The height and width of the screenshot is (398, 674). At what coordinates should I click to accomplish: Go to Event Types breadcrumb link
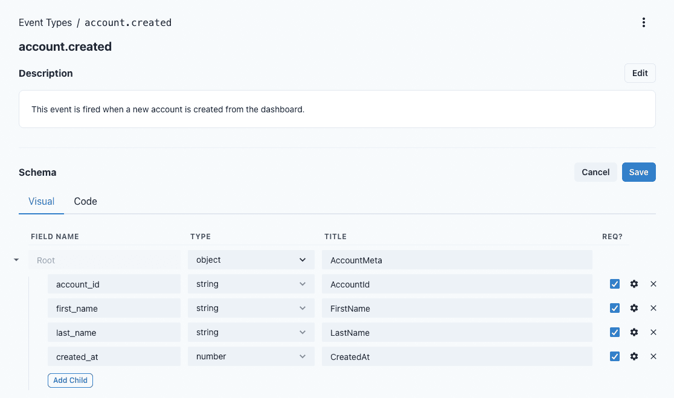[45, 23]
